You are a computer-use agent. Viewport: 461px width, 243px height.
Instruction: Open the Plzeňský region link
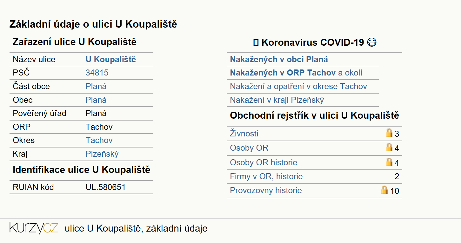click(x=102, y=154)
